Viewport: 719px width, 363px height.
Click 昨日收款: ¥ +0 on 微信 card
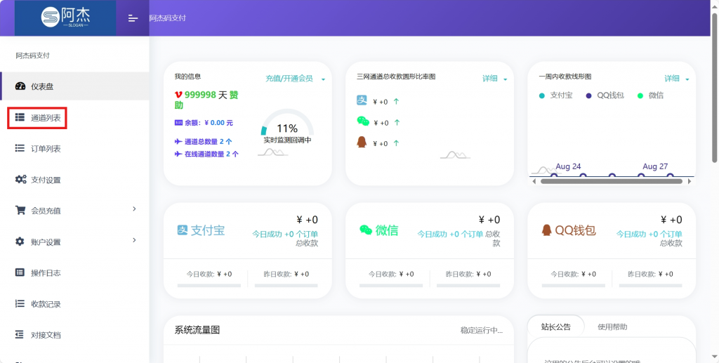468,274
